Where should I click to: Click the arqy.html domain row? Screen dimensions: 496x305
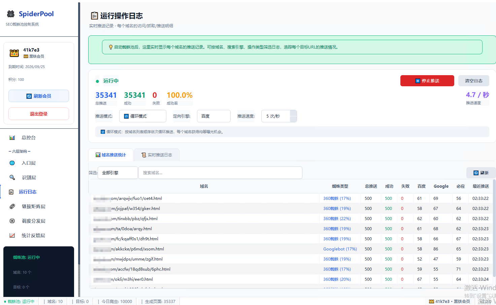tap(291, 229)
